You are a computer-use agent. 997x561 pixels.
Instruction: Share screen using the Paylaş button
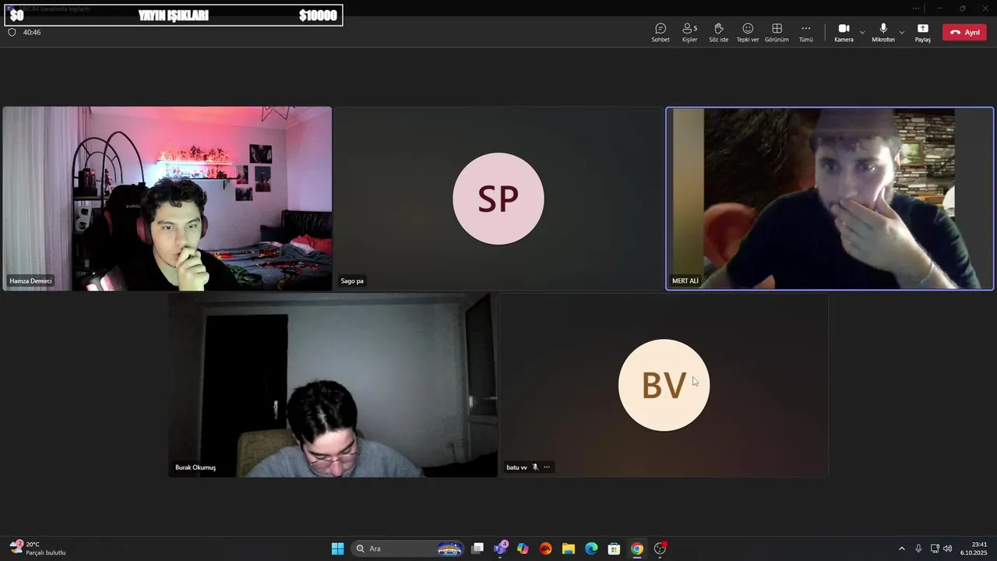click(x=923, y=32)
